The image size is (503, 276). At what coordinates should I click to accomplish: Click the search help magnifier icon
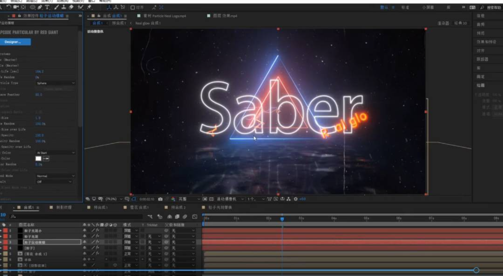[482, 7]
